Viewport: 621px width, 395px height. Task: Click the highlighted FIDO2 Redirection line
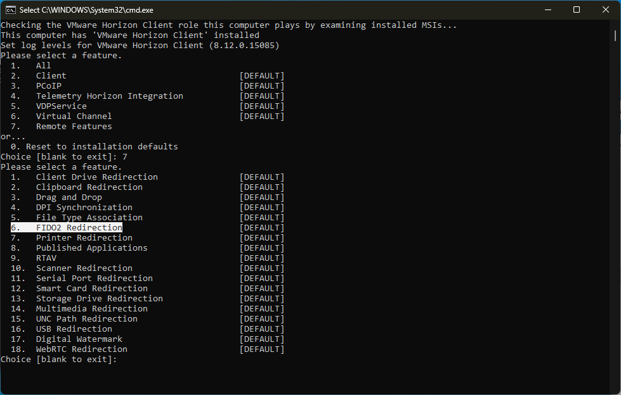coord(67,228)
